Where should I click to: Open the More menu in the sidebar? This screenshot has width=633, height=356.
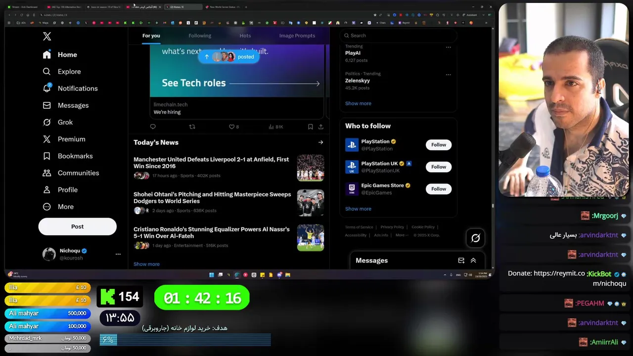click(x=58, y=207)
